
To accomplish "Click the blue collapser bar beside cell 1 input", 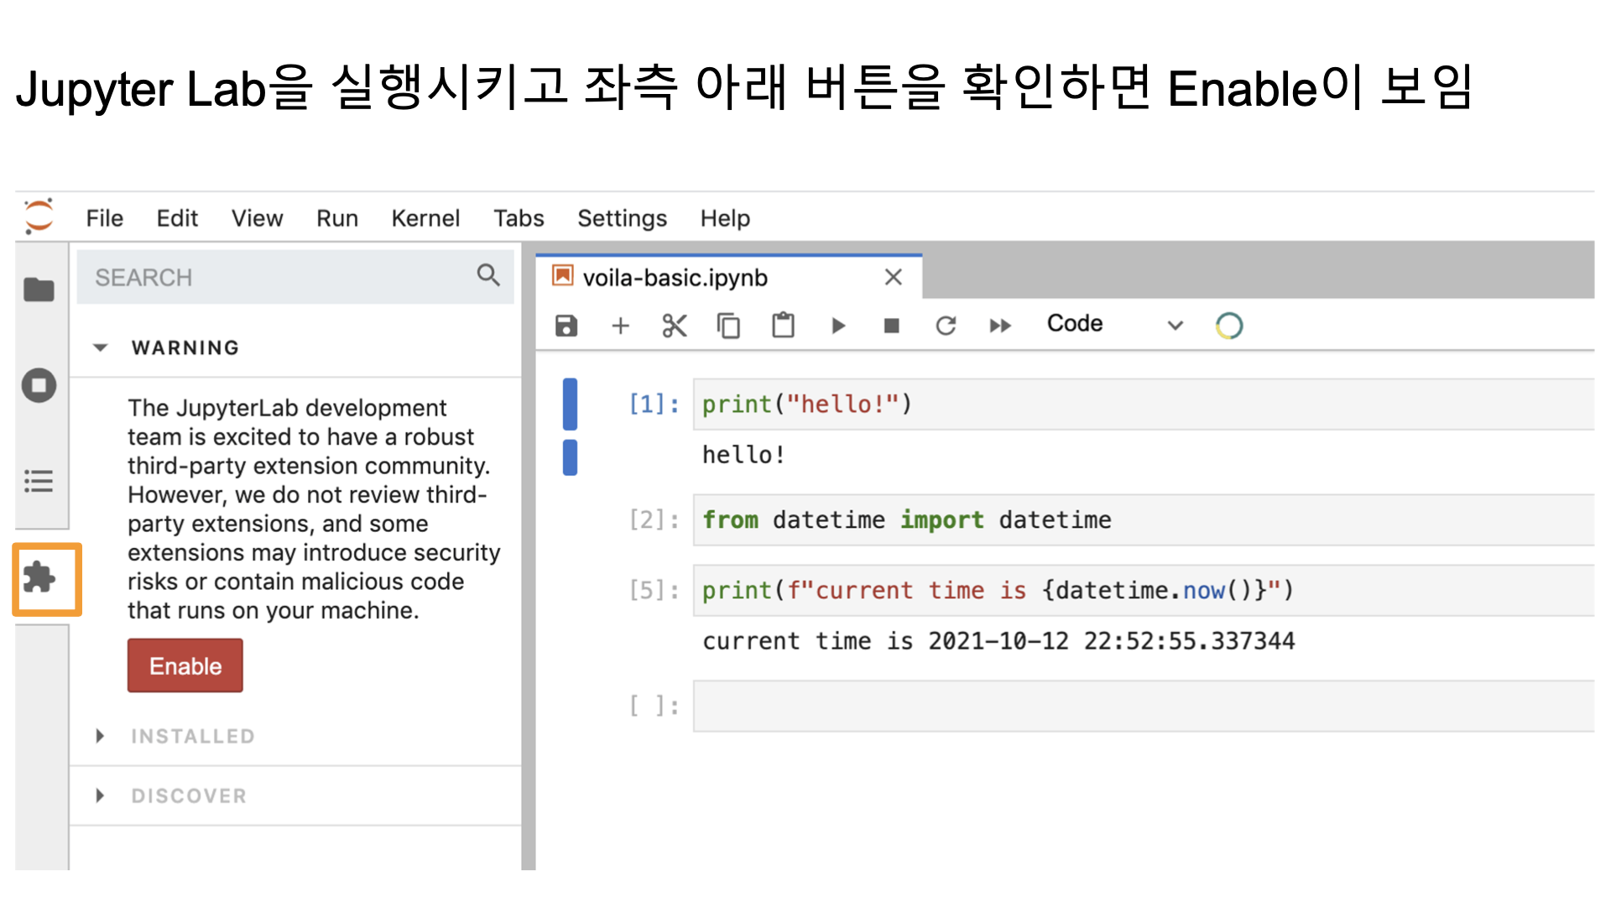I will [570, 405].
